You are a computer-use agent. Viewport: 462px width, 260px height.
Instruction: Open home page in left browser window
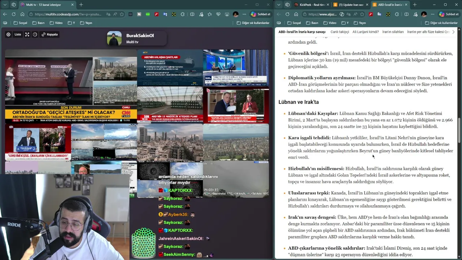(22, 14)
